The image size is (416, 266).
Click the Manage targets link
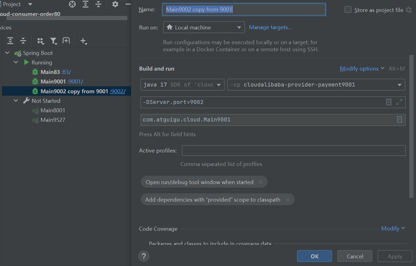(x=270, y=27)
